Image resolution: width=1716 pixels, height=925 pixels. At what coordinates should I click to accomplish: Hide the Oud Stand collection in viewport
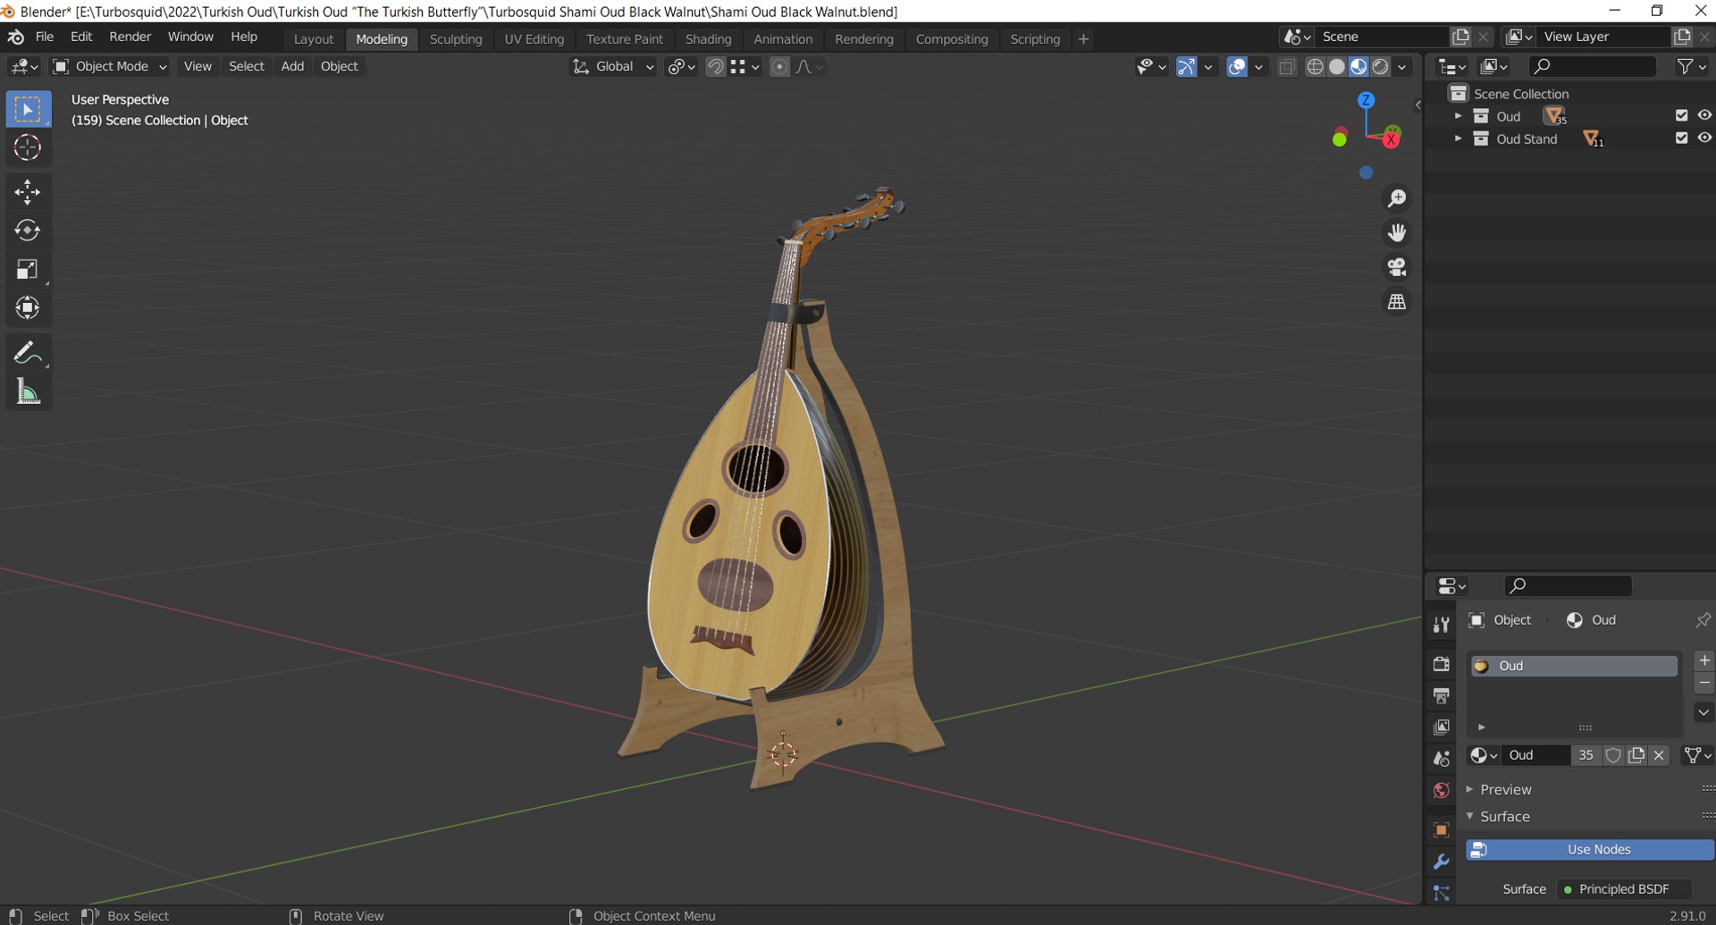pos(1704,138)
